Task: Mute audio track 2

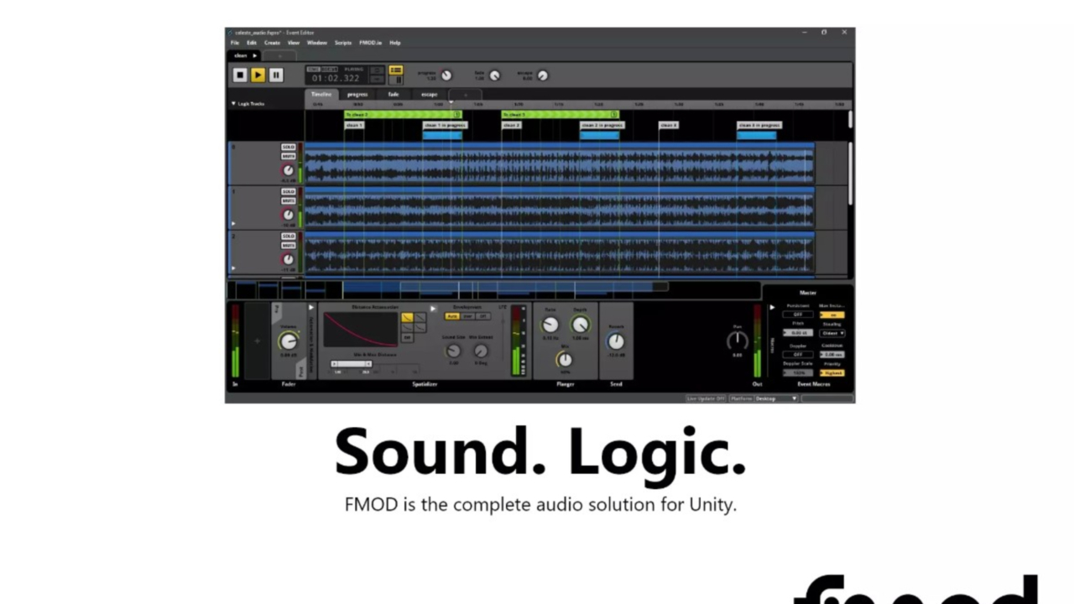Action: pos(289,245)
